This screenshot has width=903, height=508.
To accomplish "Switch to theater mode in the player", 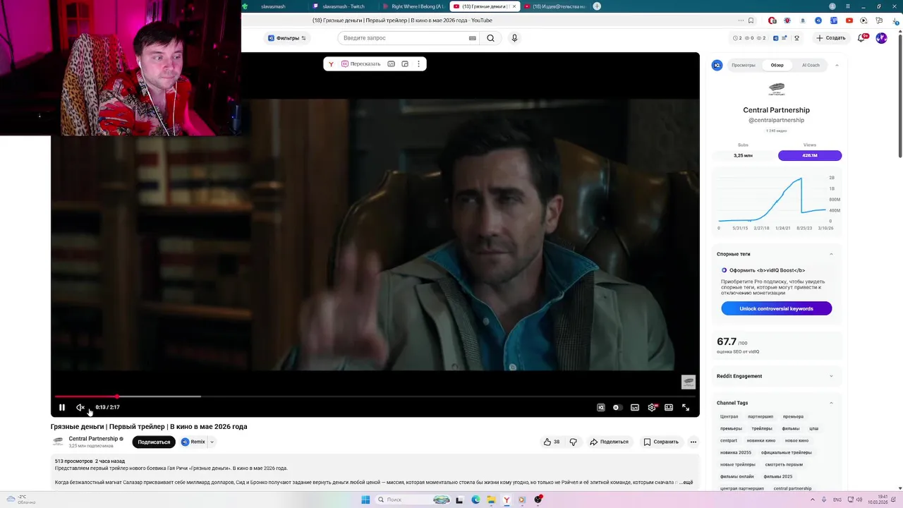I will click(x=669, y=407).
